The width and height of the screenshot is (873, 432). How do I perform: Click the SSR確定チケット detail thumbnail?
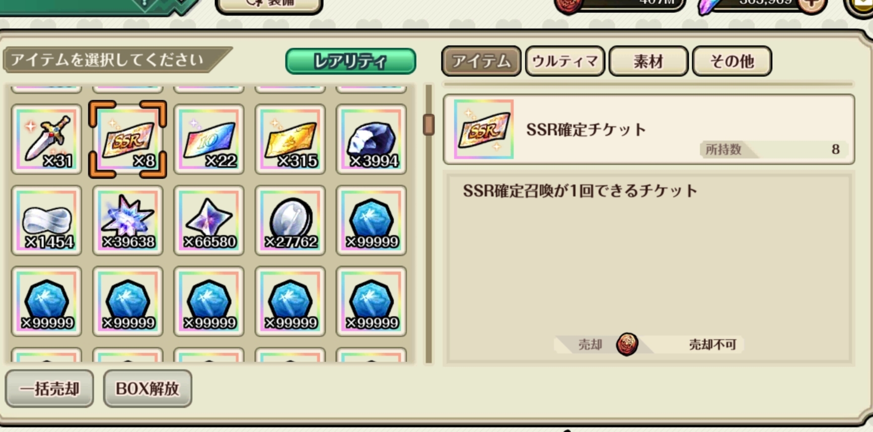coord(484,129)
